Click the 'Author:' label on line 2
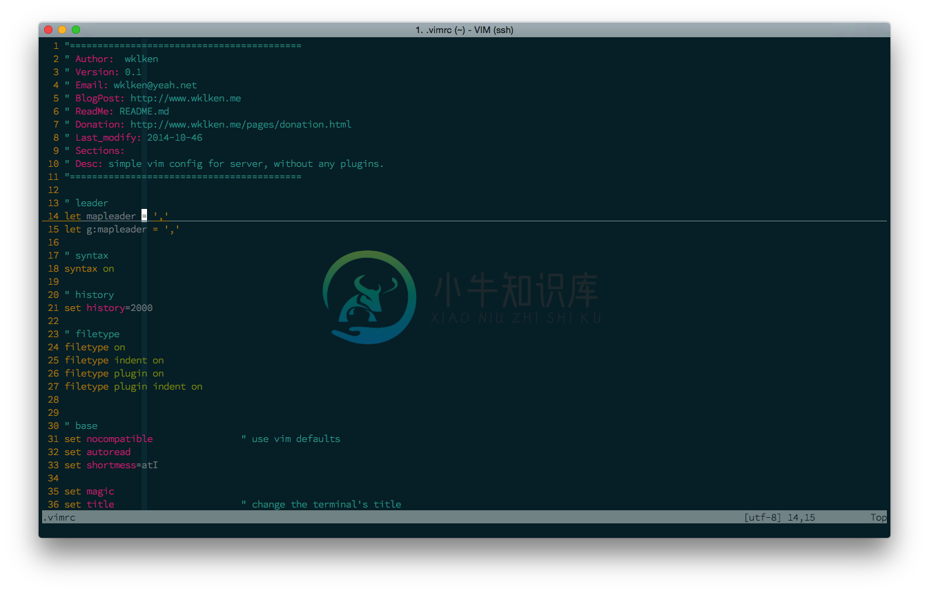 point(95,59)
